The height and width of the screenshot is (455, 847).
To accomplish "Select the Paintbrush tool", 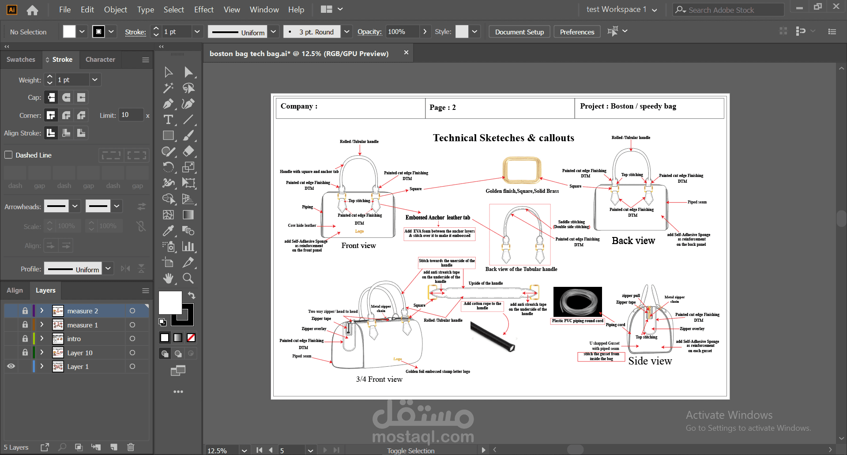I will [188, 135].
